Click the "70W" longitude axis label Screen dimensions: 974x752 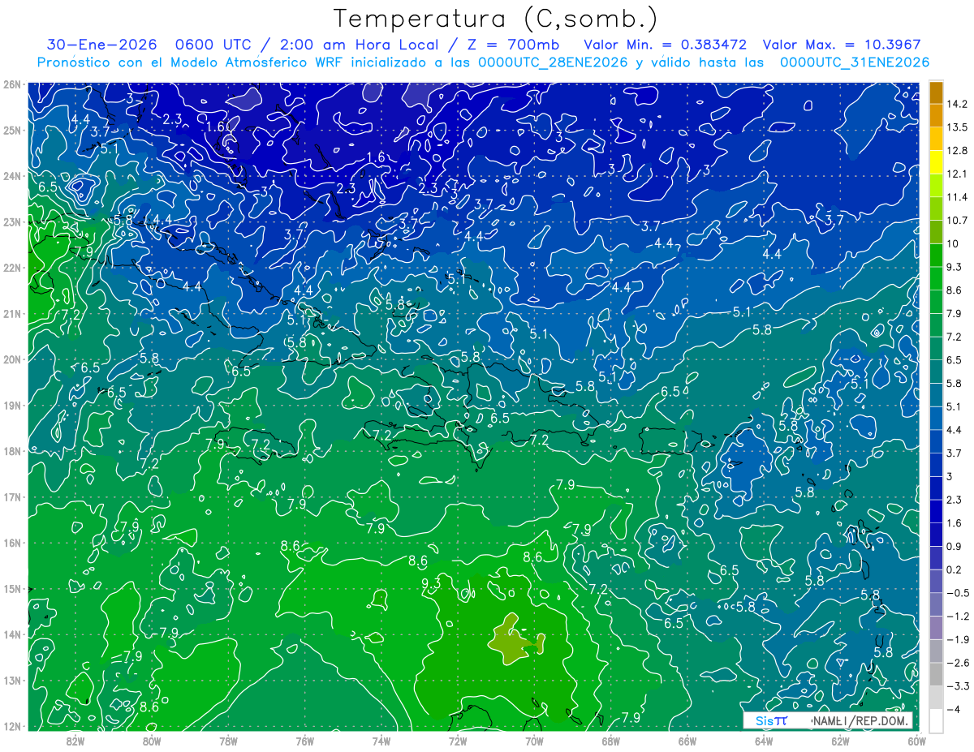(534, 741)
